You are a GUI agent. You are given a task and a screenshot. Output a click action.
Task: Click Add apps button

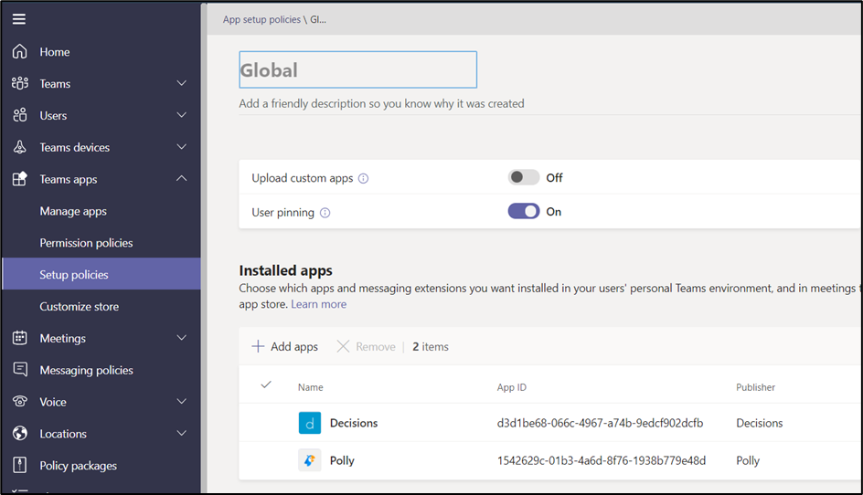[x=285, y=346]
